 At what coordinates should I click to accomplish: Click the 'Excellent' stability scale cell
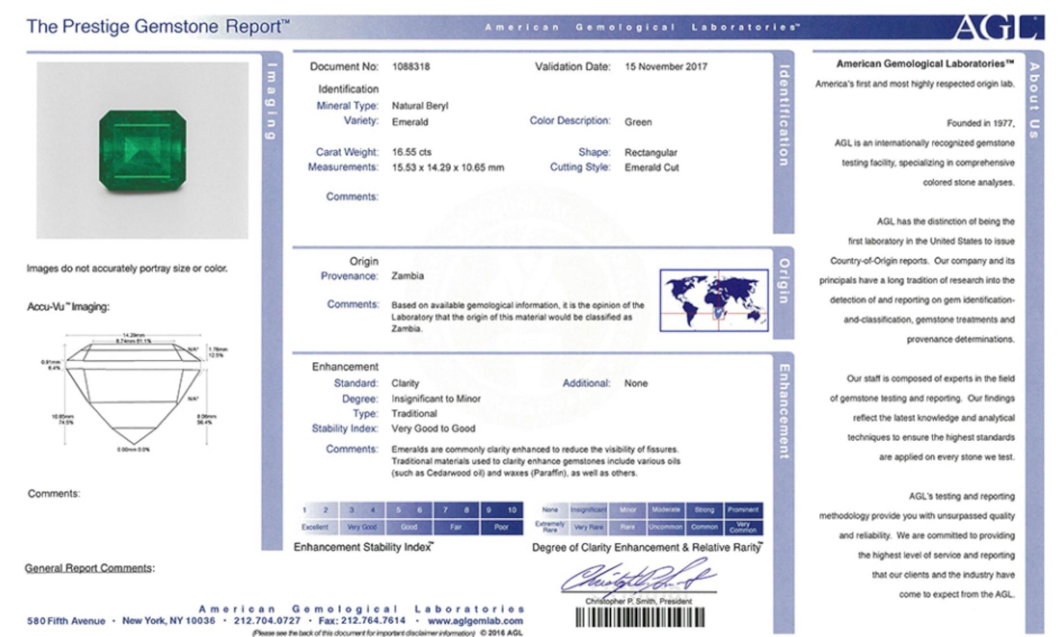click(315, 527)
